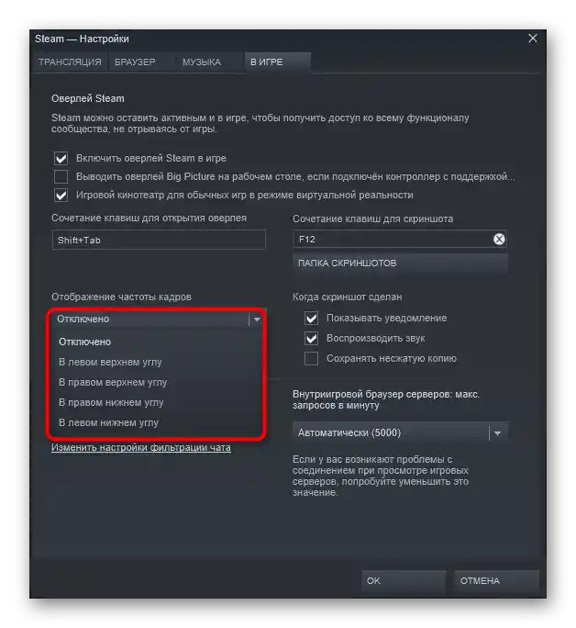This screenshot has height=628, width=576.
Task: Expand the Автоматически (5000) dropdown
Action: [x=497, y=433]
